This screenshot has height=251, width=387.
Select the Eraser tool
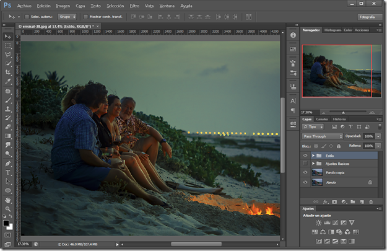[x=8, y=126]
